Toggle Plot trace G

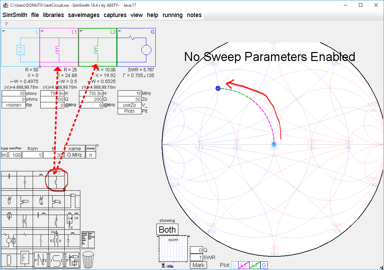264,265
